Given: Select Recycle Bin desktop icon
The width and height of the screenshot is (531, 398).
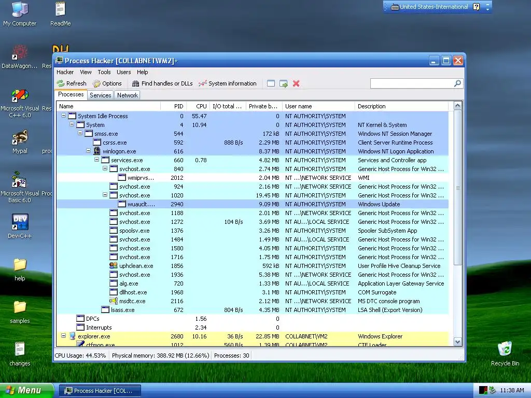Looking at the screenshot, I should 505,353.
